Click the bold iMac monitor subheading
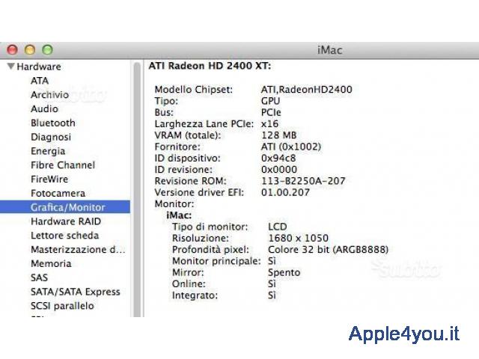 click(179, 215)
